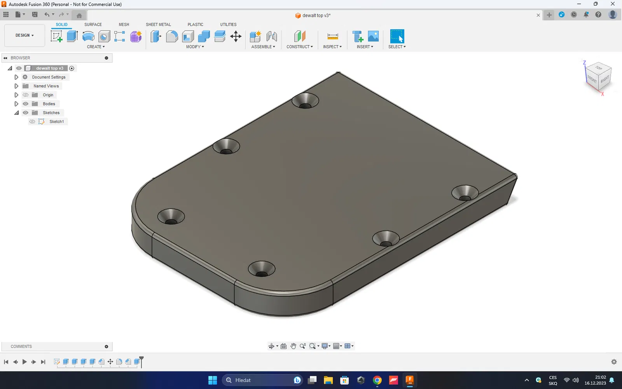Open the timeline settings gear
This screenshot has width=622, height=389.
614,362
